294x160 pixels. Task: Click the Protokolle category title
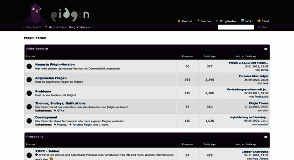tap(35, 137)
